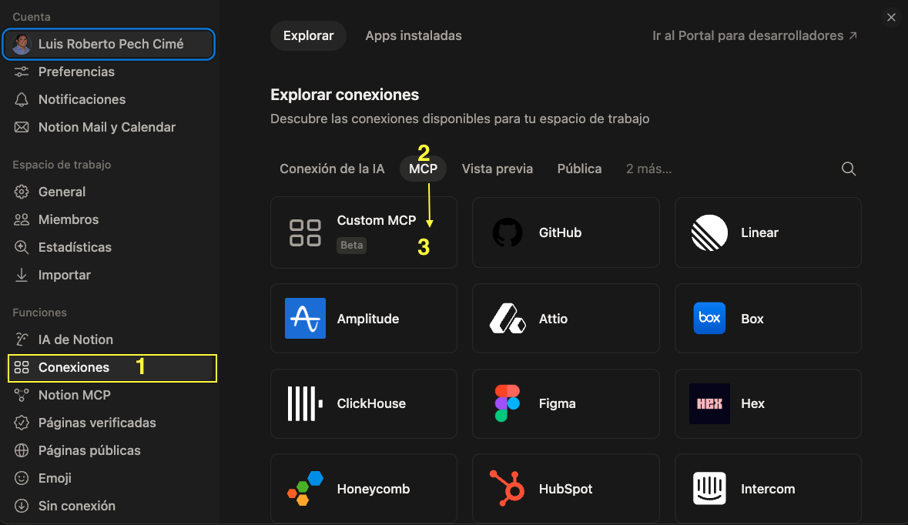Screen dimensions: 908x525
Task: Click the Conexiones grid icon in sidebar
Action: click(x=22, y=367)
